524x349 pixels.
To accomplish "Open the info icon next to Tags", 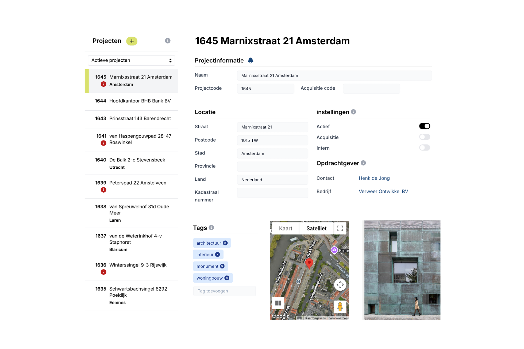I will [211, 228].
